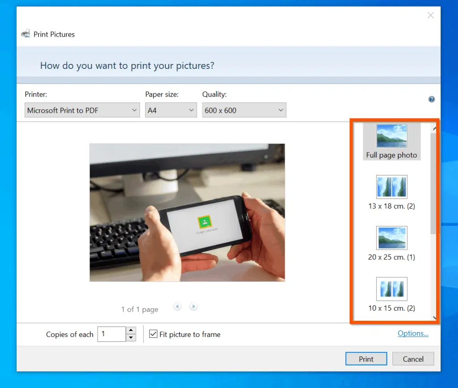Go to the next page arrow
Viewport: 458px width, 388px height.
193,307
